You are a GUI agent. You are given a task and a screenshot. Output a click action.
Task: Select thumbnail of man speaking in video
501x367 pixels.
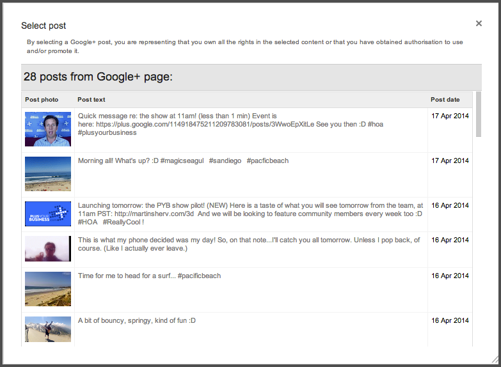48,129
